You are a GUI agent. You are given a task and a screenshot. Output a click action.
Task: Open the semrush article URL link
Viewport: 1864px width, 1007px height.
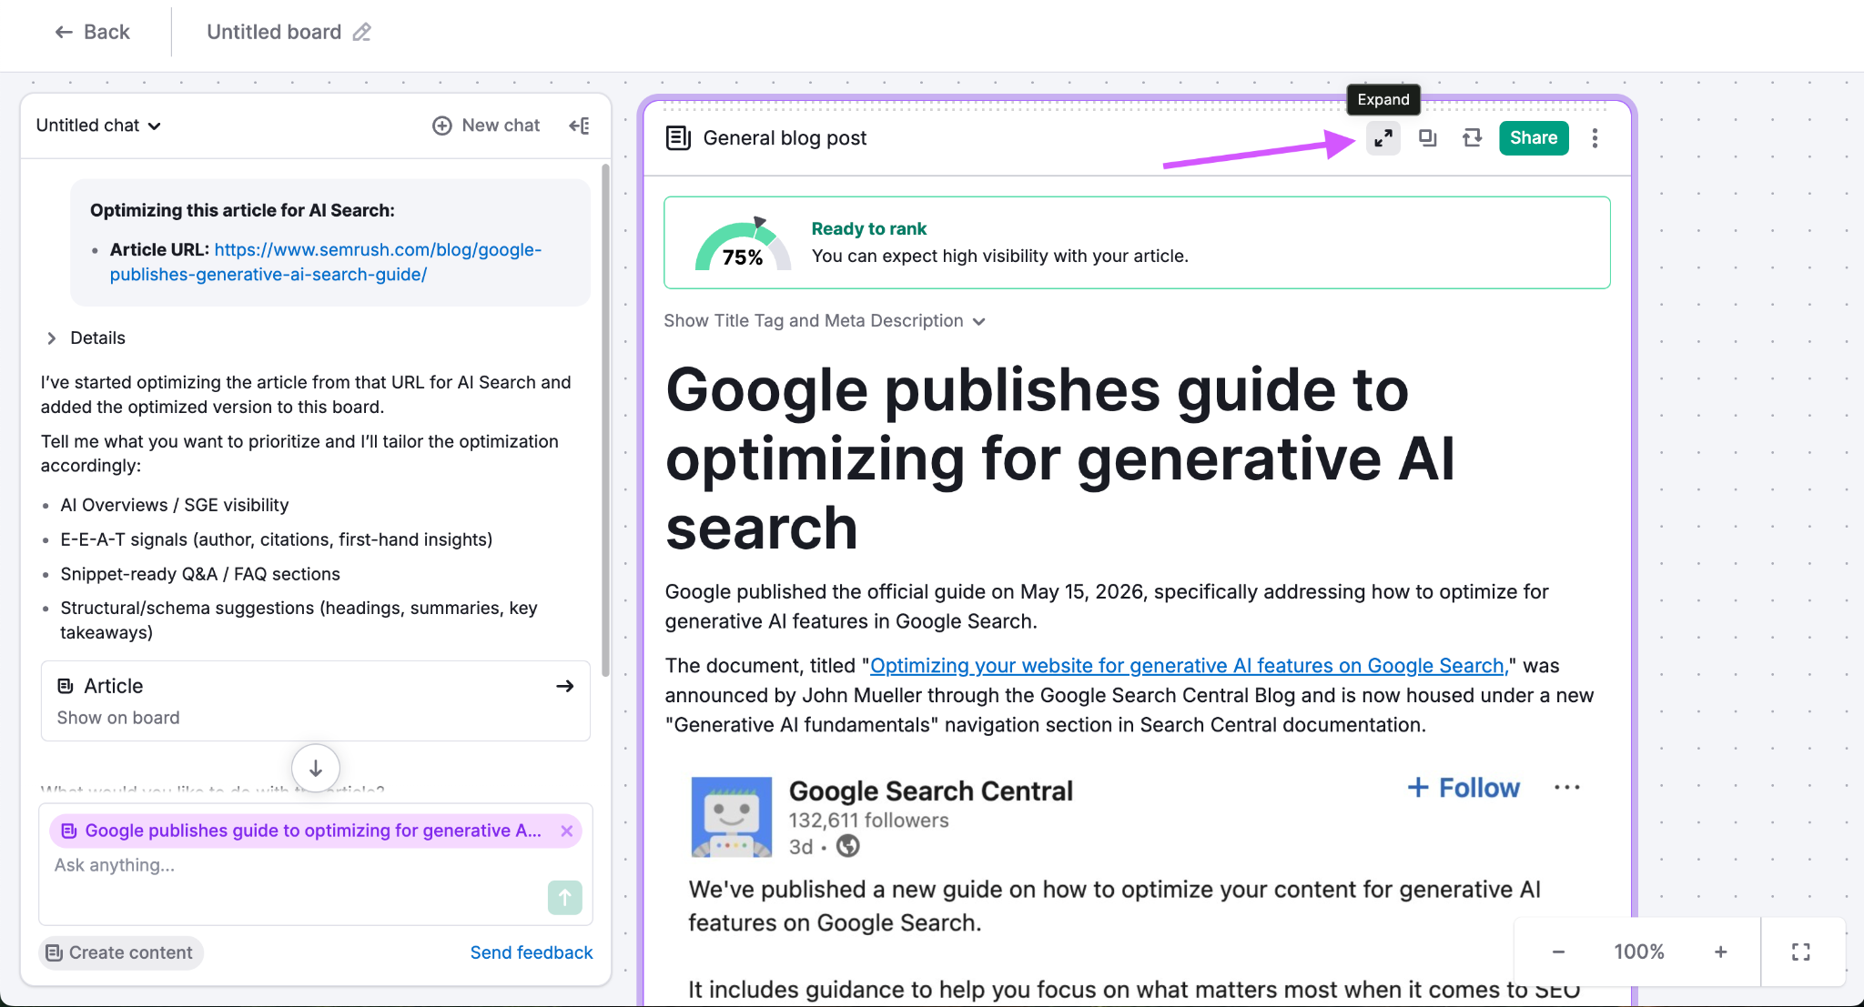pyautogui.click(x=326, y=262)
